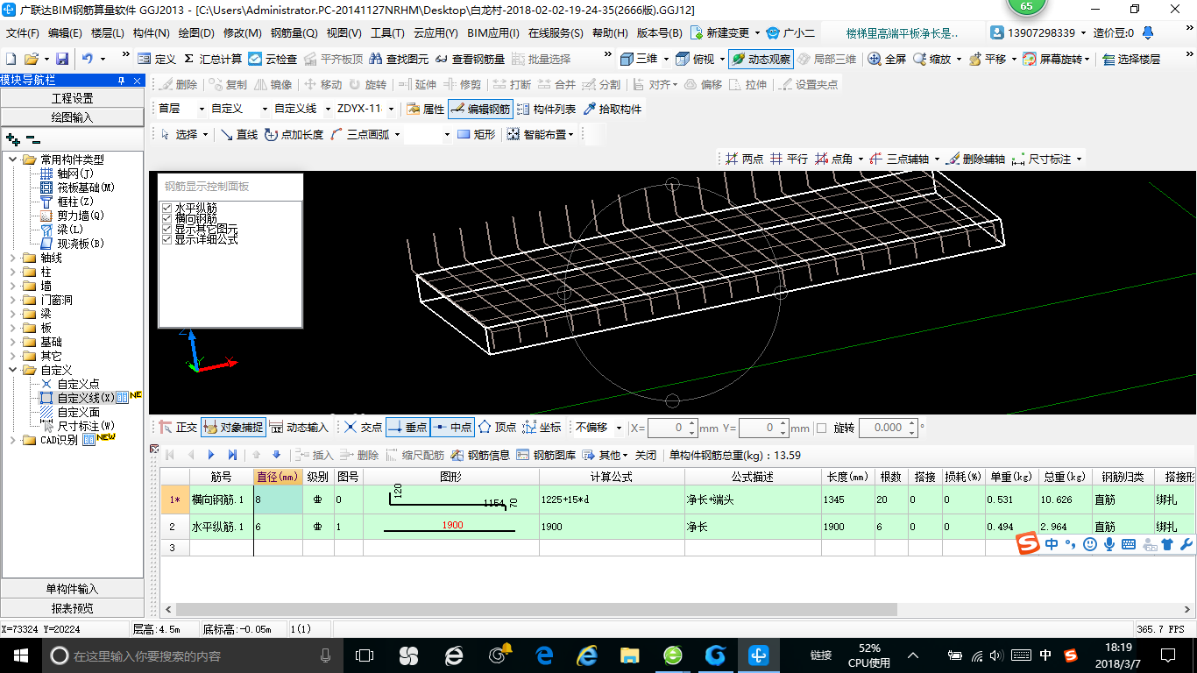Click the 复制 copy tool
This screenshot has width=1197, height=673.
click(x=228, y=84)
